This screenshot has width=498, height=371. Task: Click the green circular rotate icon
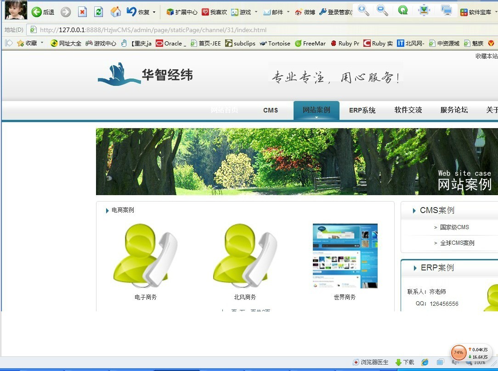[x=403, y=11]
